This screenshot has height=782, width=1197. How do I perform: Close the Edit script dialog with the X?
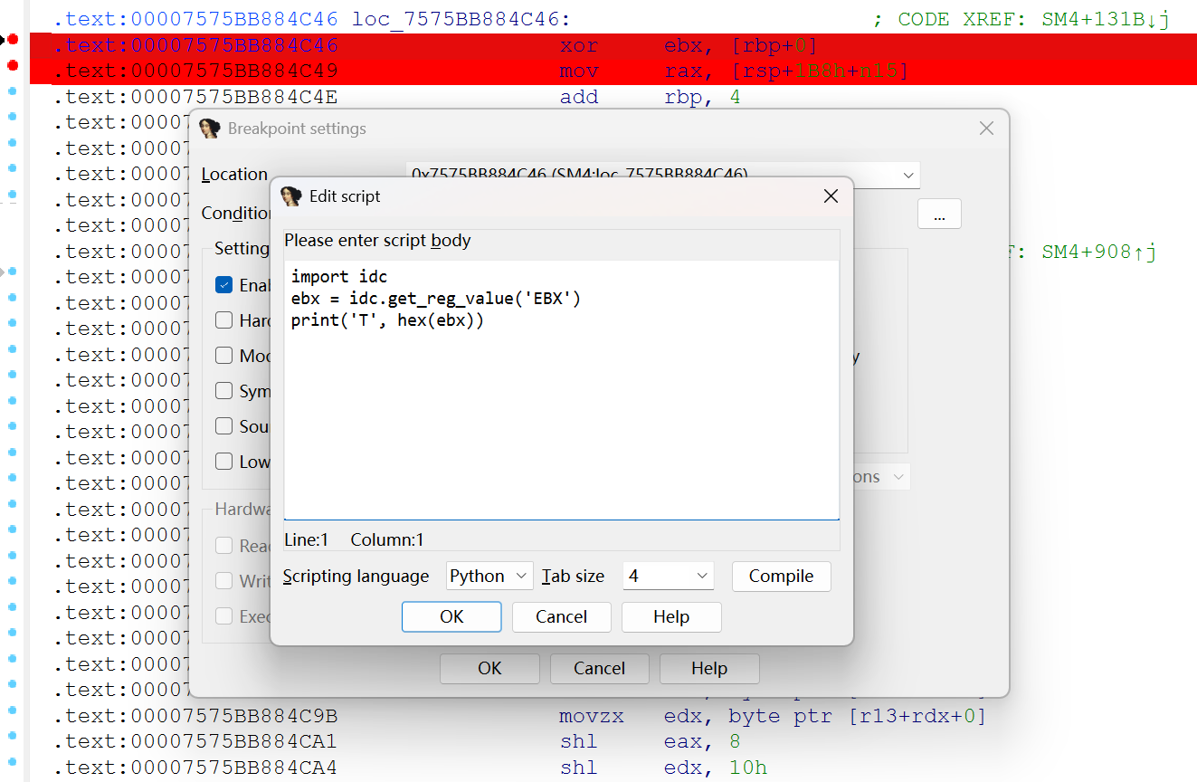pos(830,196)
